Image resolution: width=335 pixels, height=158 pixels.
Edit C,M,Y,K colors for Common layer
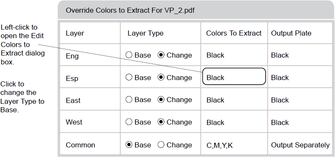pos(234,144)
